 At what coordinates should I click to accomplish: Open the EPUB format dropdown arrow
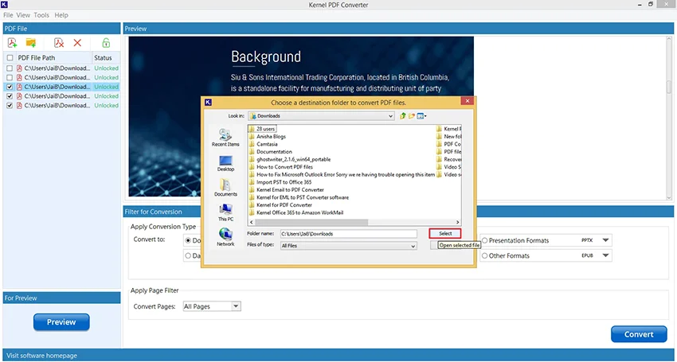[605, 255]
